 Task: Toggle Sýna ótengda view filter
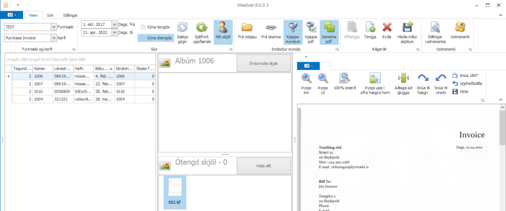click(x=156, y=38)
